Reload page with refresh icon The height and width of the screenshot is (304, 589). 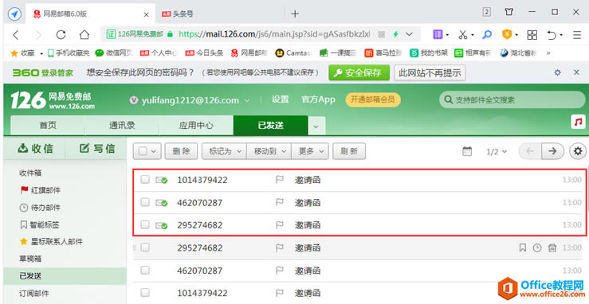point(61,35)
